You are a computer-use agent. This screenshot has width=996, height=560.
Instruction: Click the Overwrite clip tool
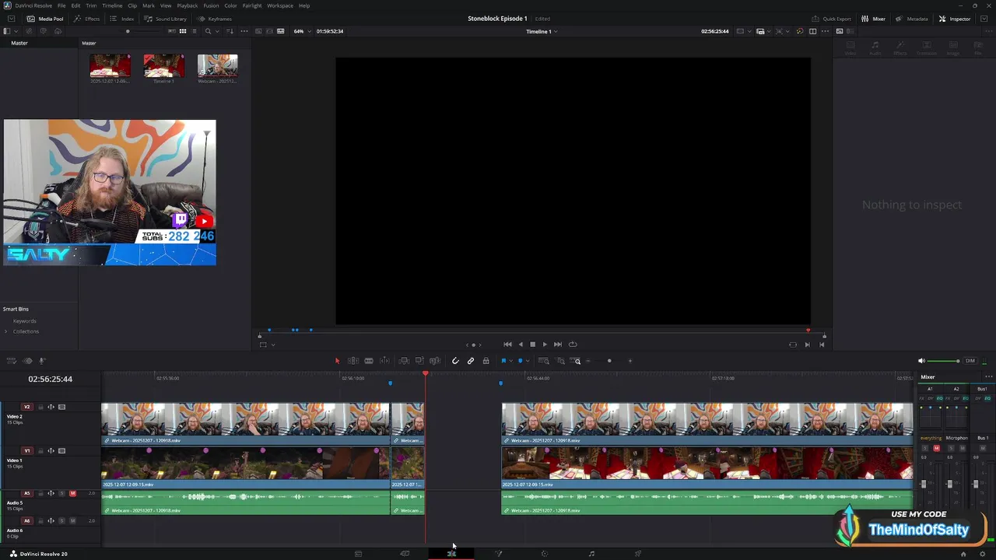pos(419,361)
